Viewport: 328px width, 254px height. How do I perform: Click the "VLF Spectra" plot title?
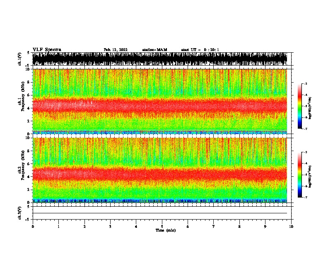coord(47,50)
